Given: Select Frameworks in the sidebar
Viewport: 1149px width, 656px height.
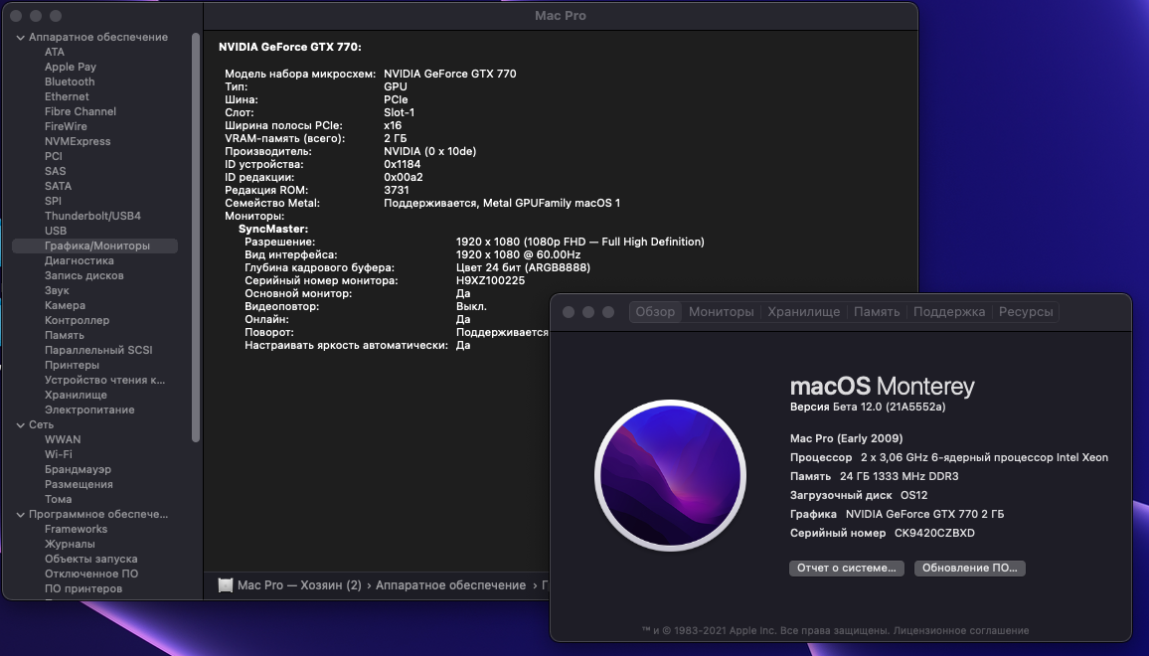Looking at the screenshot, I should click(x=76, y=529).
